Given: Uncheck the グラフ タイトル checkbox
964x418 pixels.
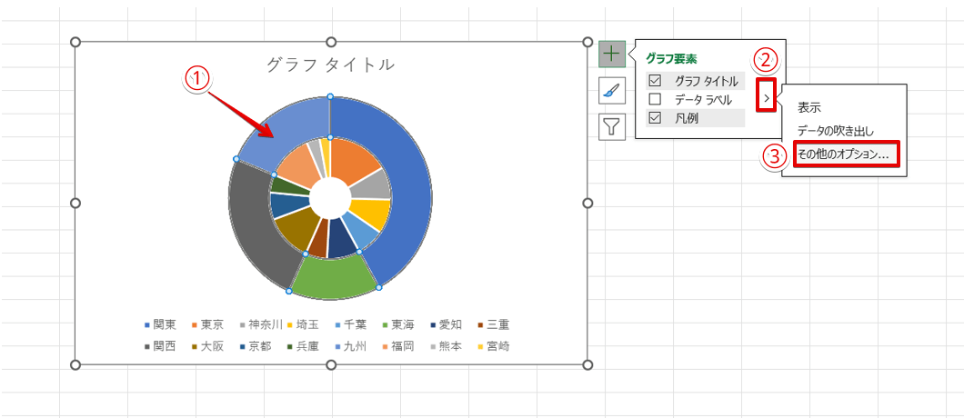Looking at the screenshot, I should (x=655, y=80).
